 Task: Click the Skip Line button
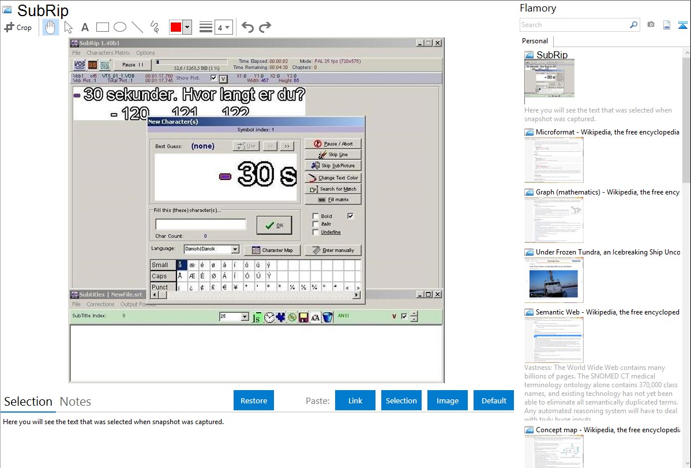click(x=333, y=155)
